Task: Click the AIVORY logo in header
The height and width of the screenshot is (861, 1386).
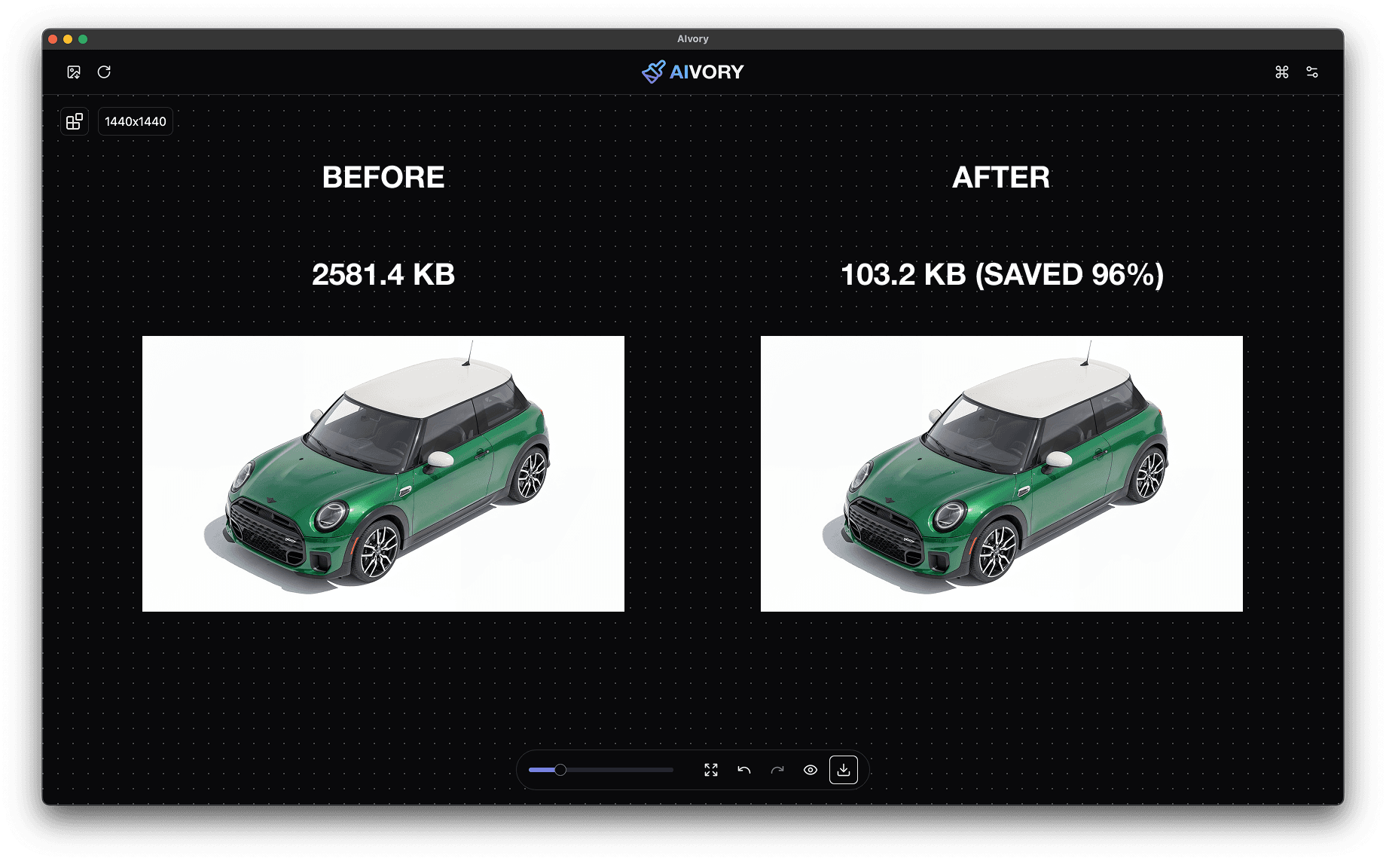Action: pos(691,72)
